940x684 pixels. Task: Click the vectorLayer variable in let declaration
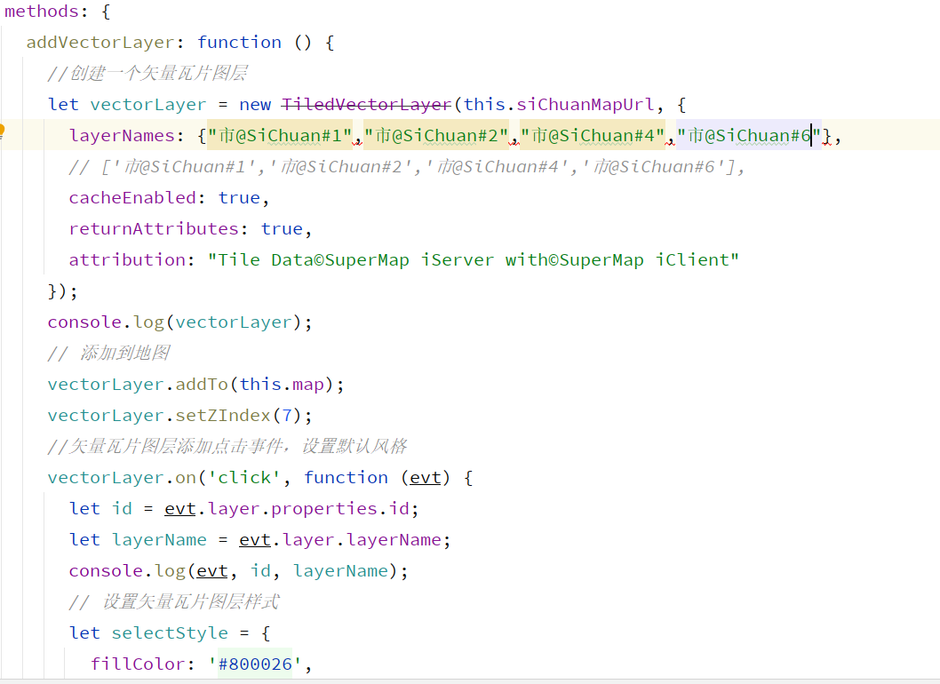[148, 104]
